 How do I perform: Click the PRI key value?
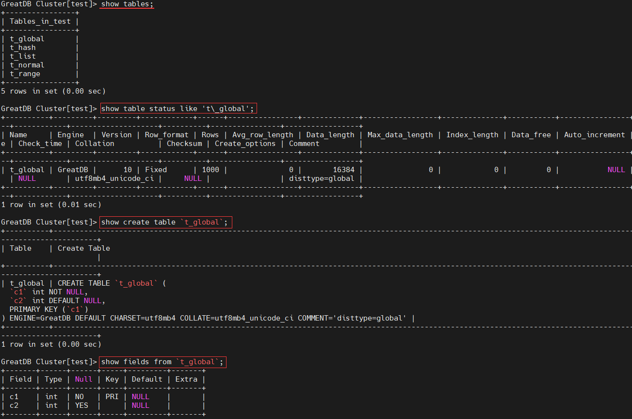pyautogui.click(x=112, y=397)
